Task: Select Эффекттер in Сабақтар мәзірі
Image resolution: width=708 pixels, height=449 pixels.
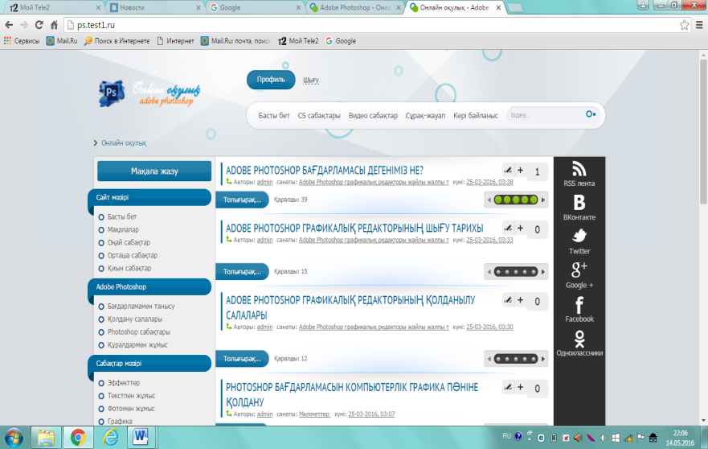Action: (123, 382)
